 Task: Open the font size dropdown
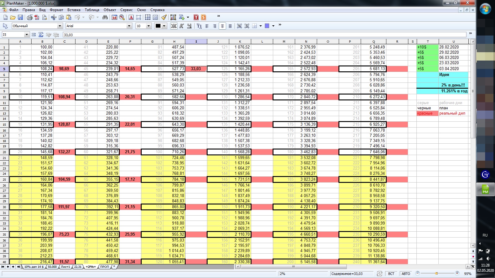[x=148, y=26]
